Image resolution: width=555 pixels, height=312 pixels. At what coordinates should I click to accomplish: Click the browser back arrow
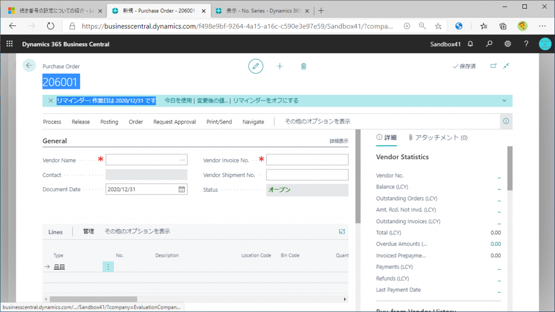coord(13,26)
